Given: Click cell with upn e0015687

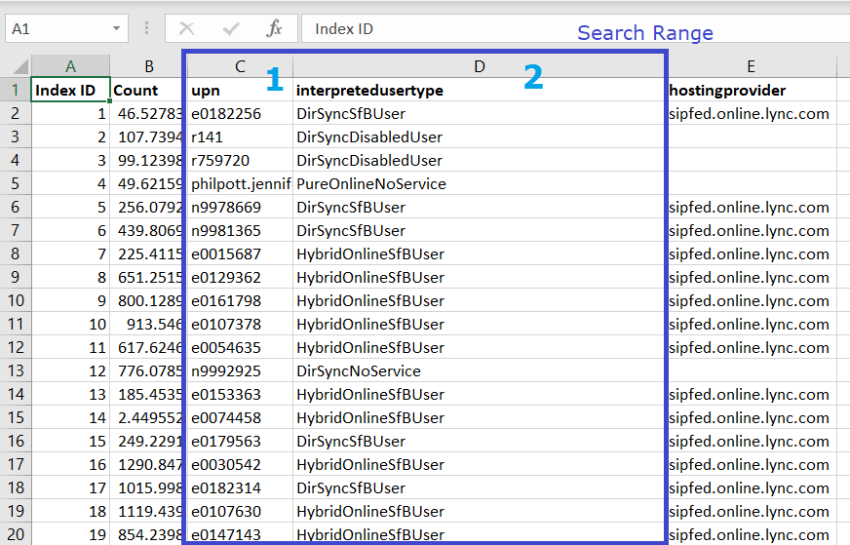Looking at the screenshot, I should click(240, 253).
